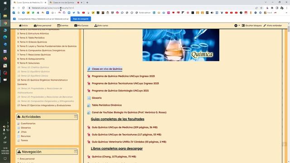Open Programa de Química Odontología UNCuyo PDF
The width and height of the screenshot is (290, 163).
point(120,91)
